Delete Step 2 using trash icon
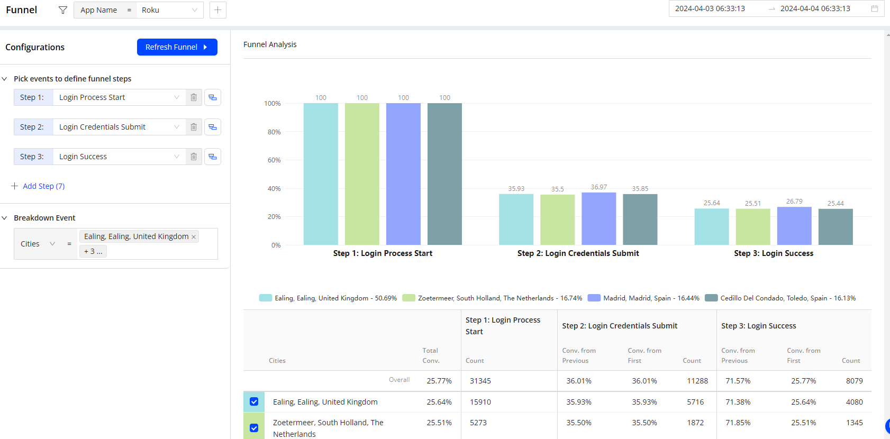 (194, 127)
